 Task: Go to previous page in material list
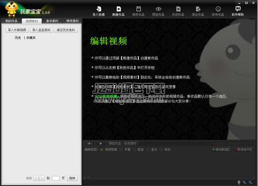pos(36,178)
